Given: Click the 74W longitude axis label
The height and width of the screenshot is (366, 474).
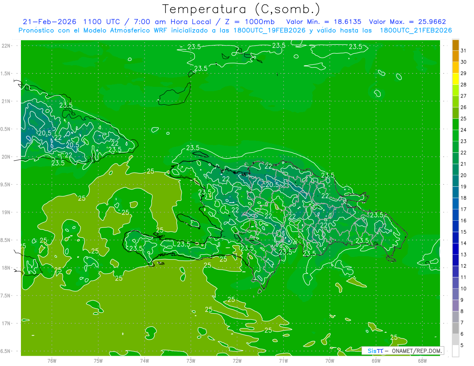Looking at the screenshot, I should (x=145, y=360).
